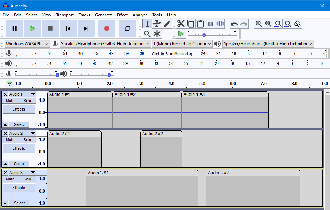The width and height of the screenshot is (330, 210).
Task: Open the Windows WASAPI audio host dropdown
Action: (27, 44)
